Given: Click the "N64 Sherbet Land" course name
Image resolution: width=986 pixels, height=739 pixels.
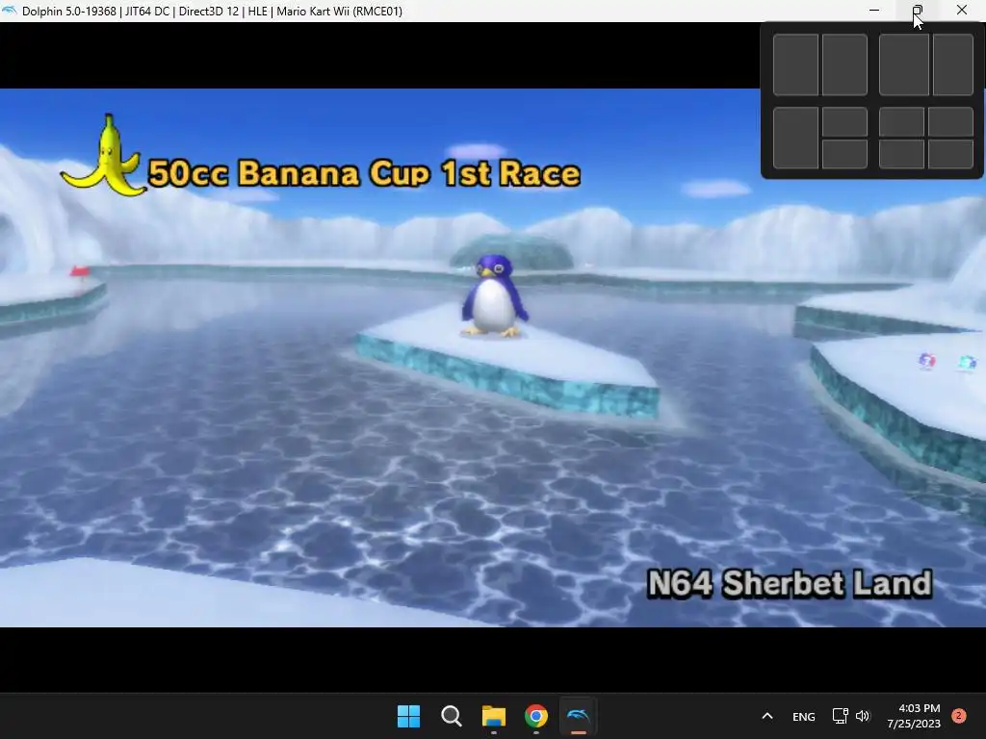Looking at the screenshot, I should (x=790, y=583).
